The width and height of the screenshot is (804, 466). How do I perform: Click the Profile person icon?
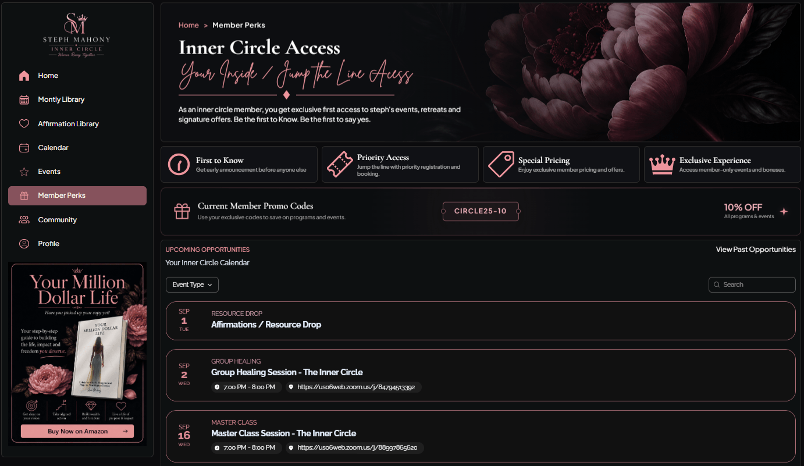pos(24,244)
